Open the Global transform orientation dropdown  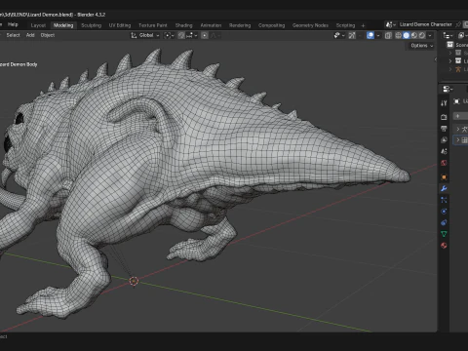[x=145, y=35]
